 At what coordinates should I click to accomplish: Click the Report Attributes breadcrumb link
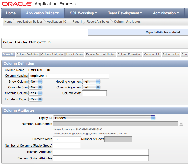point(98,22)
